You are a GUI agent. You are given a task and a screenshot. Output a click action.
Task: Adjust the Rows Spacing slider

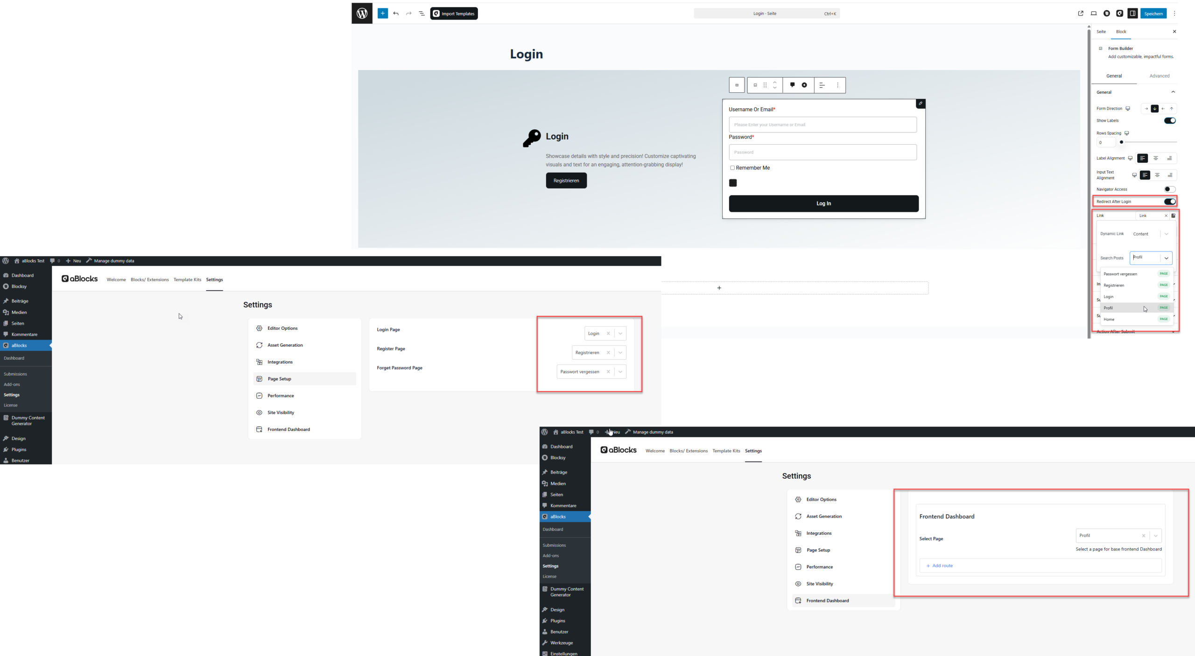1122,142
